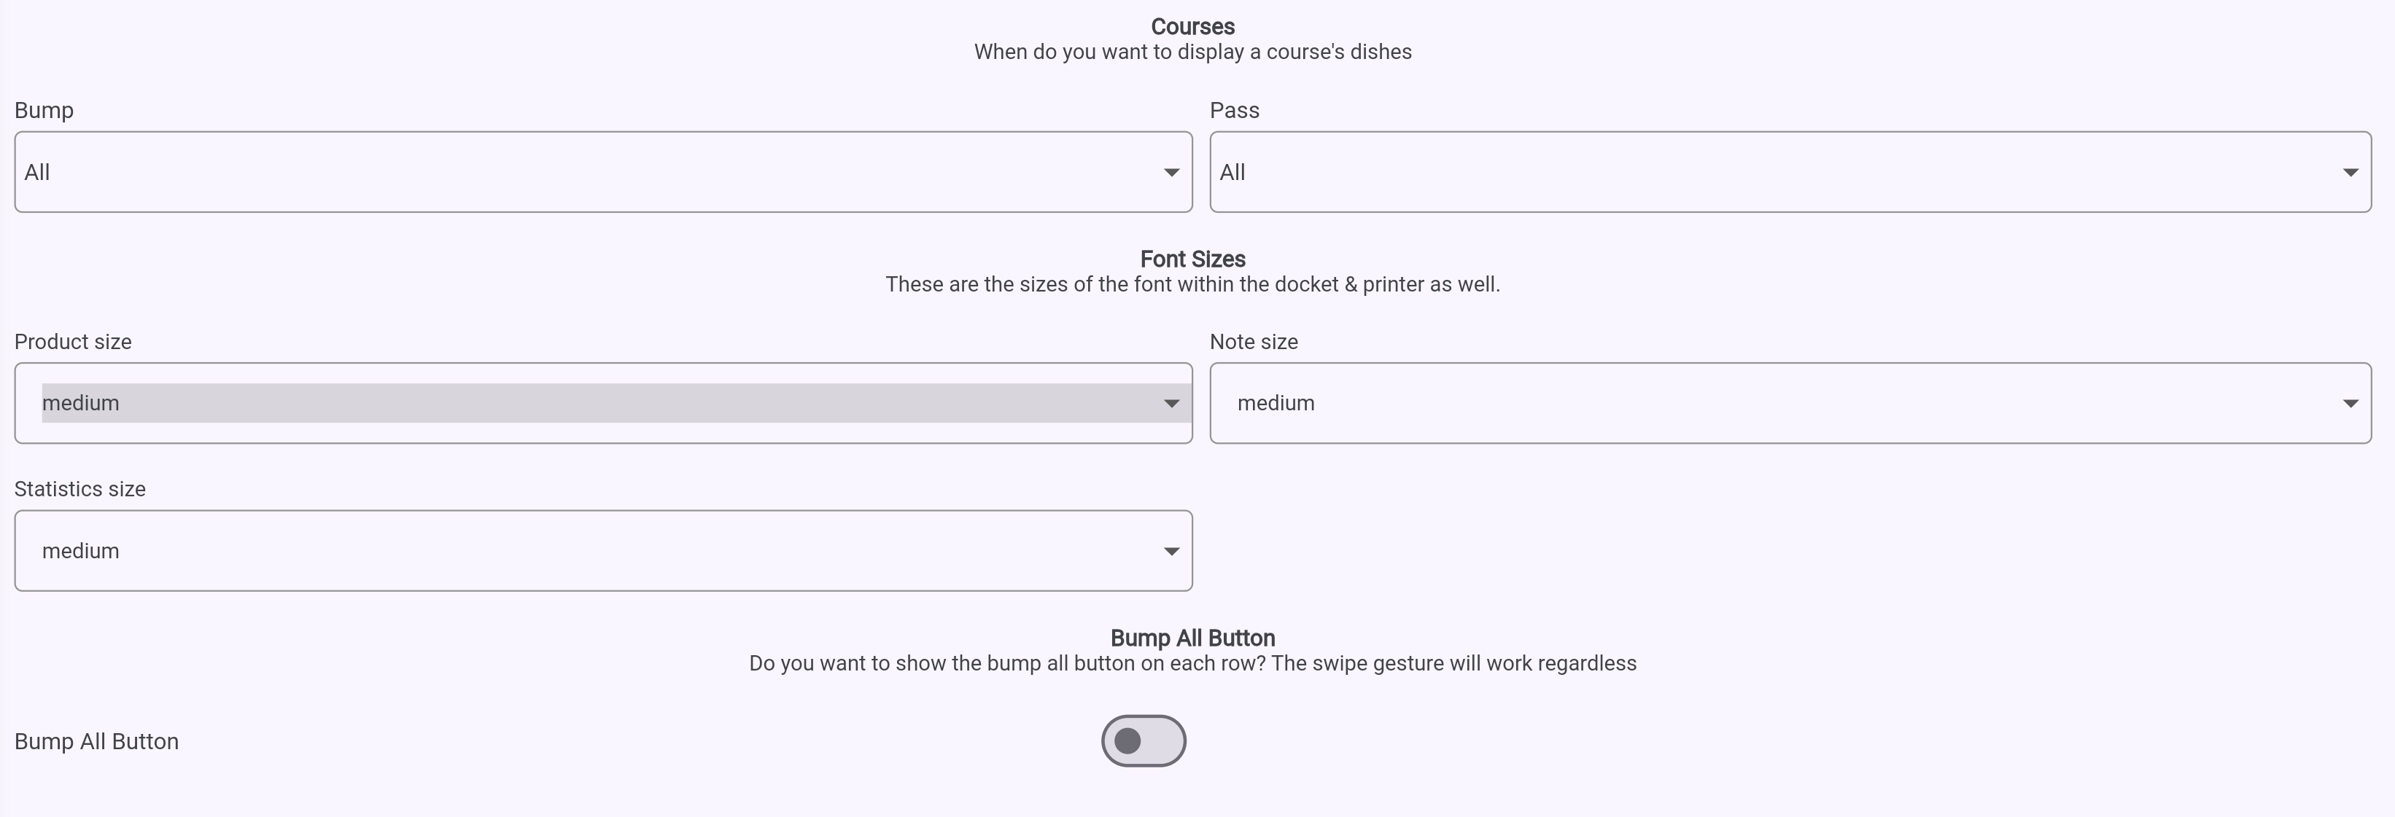
Task: Click the Product size caret icon
Action: 1171,403
